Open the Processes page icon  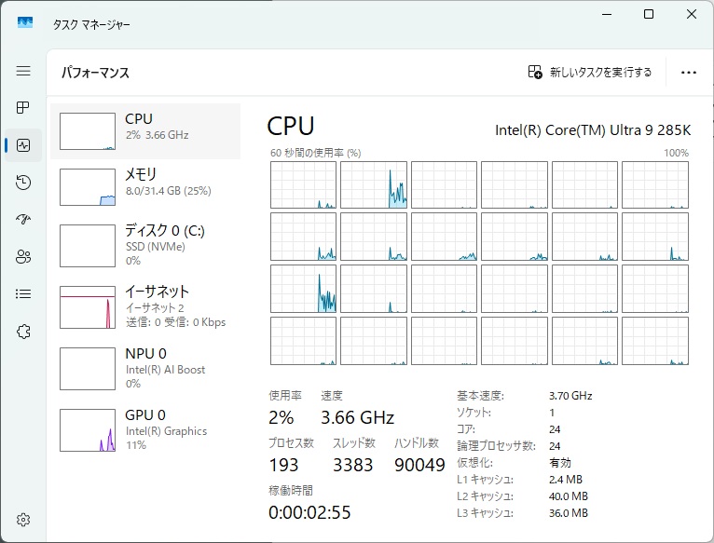[x=23, y=108]
